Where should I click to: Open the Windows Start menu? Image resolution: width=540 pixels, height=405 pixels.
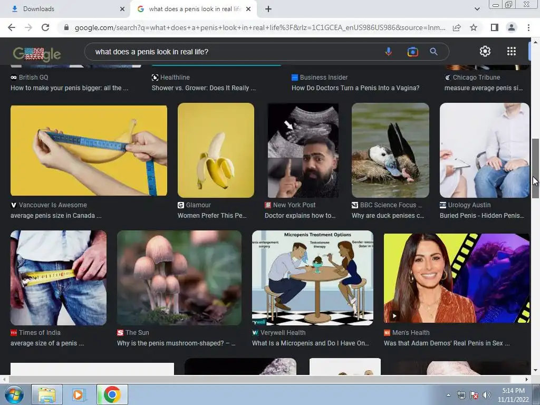[x=14, y=394]
